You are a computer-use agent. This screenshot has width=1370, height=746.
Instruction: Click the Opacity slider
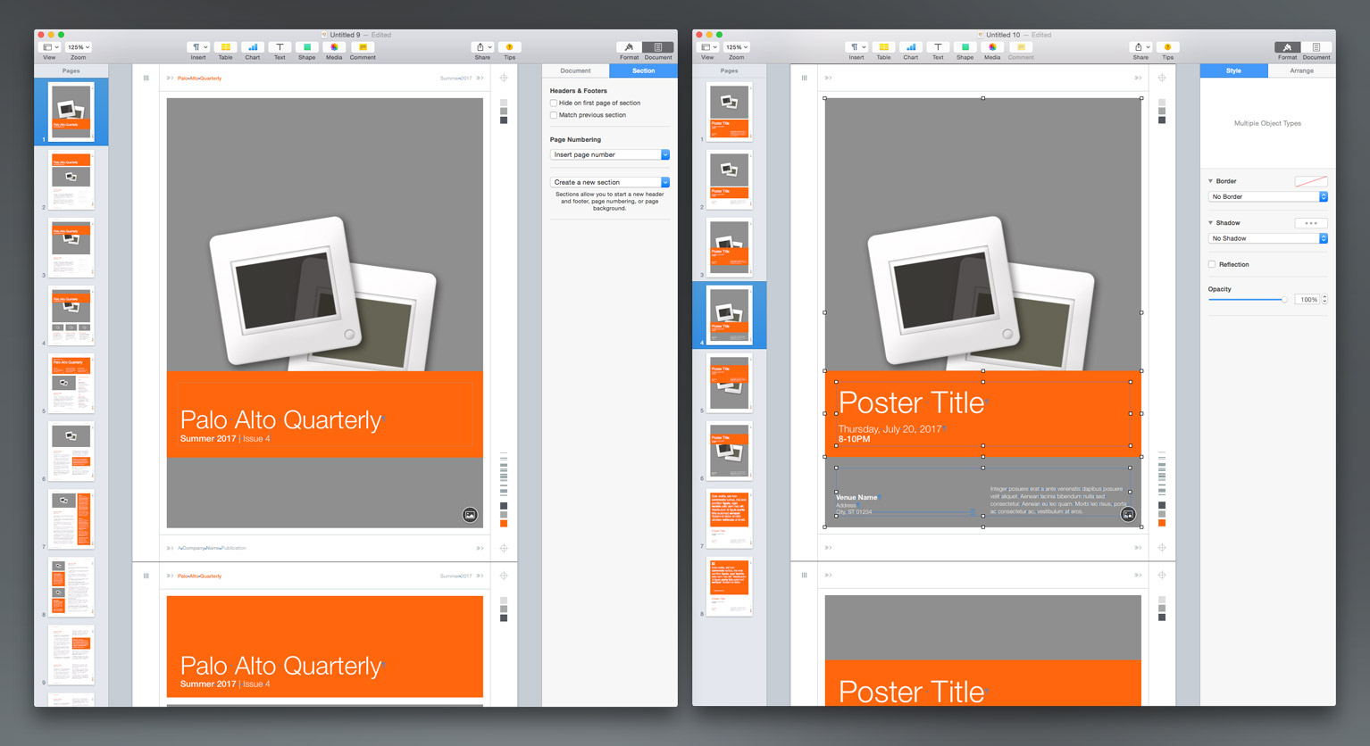(1248, 300)
